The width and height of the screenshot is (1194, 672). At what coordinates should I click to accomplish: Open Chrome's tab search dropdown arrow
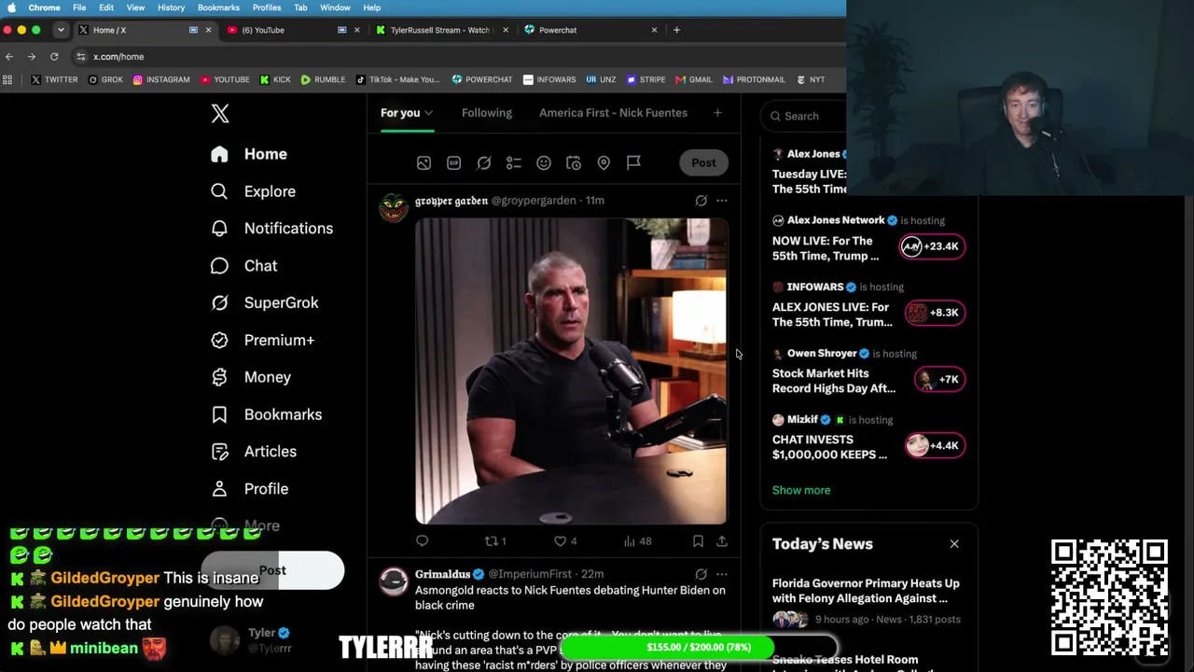[x=61, y=30]
